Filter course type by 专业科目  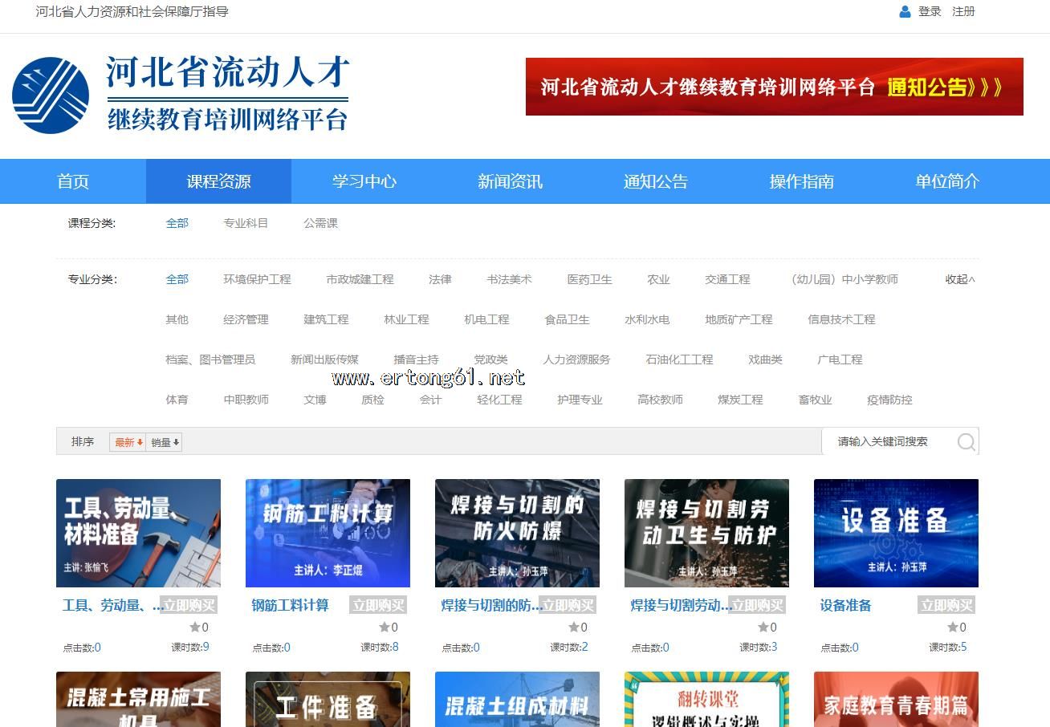(246, 223)
